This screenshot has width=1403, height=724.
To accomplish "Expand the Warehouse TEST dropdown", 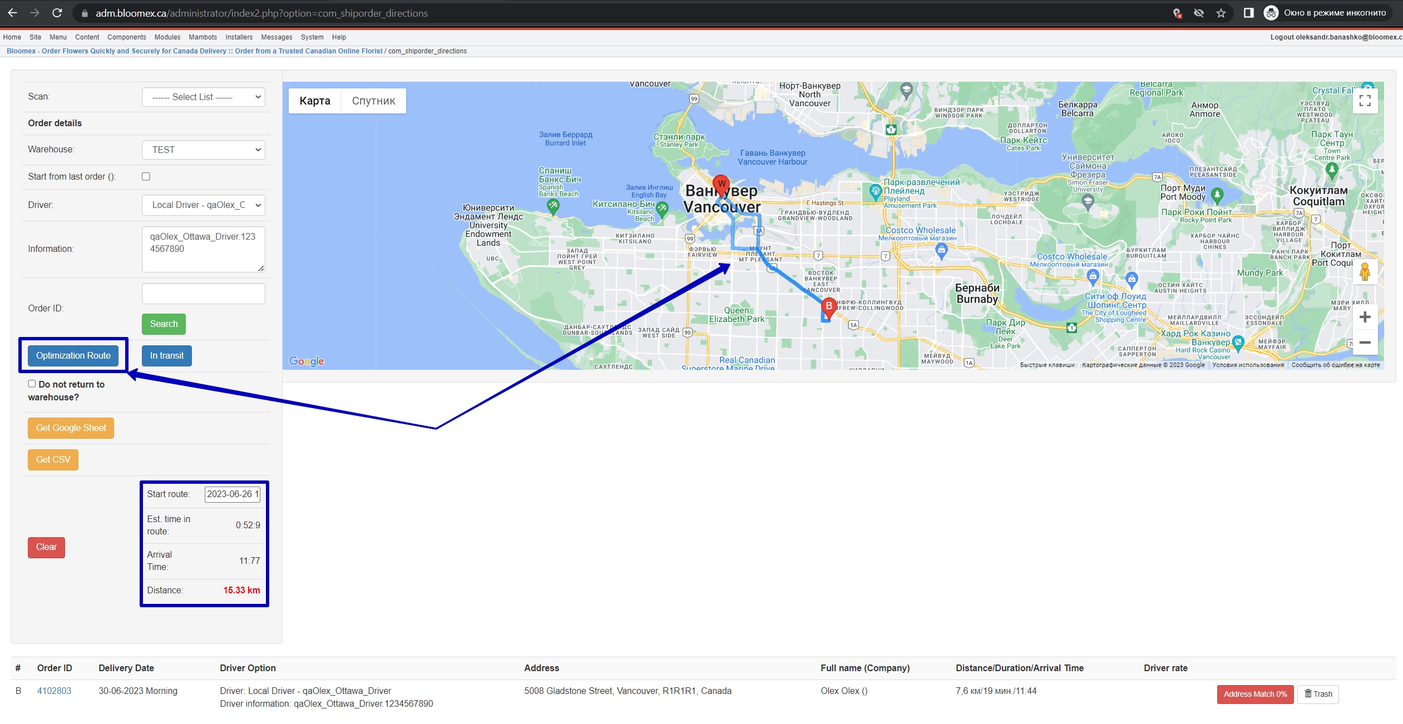I will coord(204,150).
